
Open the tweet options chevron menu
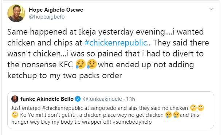211,9
